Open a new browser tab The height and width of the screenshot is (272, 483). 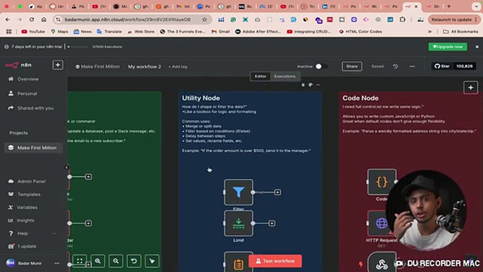449,6
